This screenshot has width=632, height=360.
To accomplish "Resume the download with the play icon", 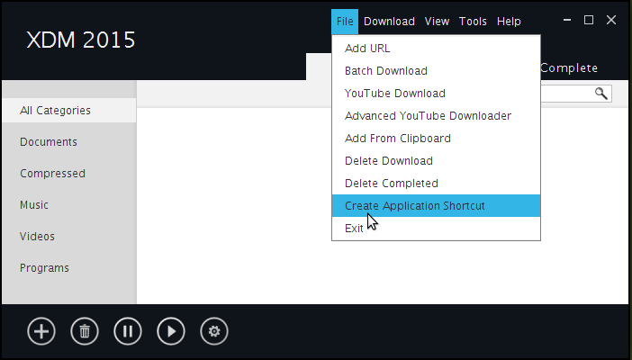I will [x=171, y=331].
